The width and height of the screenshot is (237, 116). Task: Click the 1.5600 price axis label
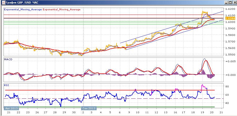coord(230,48)
